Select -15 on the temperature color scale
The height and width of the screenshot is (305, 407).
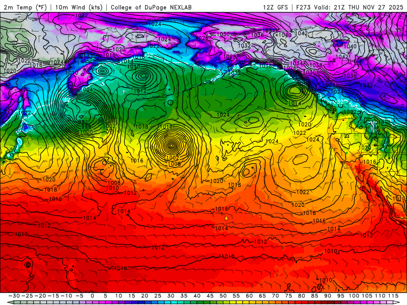pyautogui.click(x=53, y=296)
